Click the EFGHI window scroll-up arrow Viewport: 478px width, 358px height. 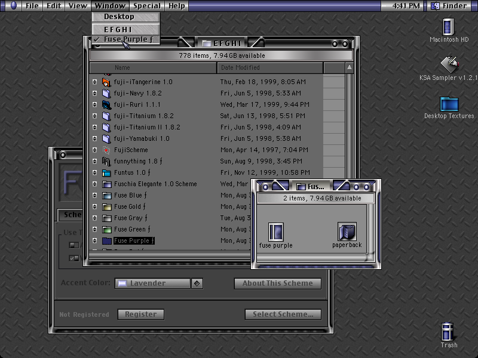[350, 67]
